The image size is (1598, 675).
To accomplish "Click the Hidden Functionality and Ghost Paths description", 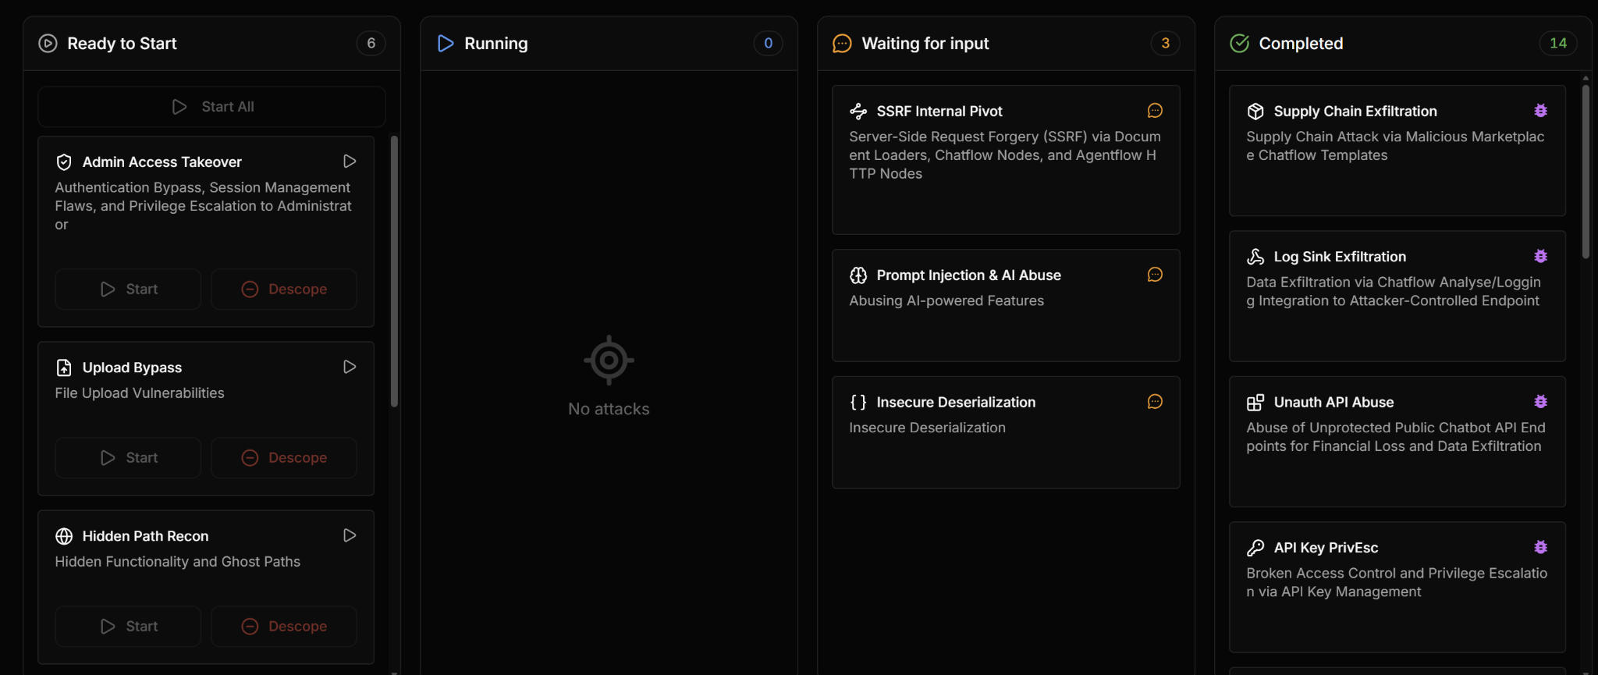I will click(177, 562).
